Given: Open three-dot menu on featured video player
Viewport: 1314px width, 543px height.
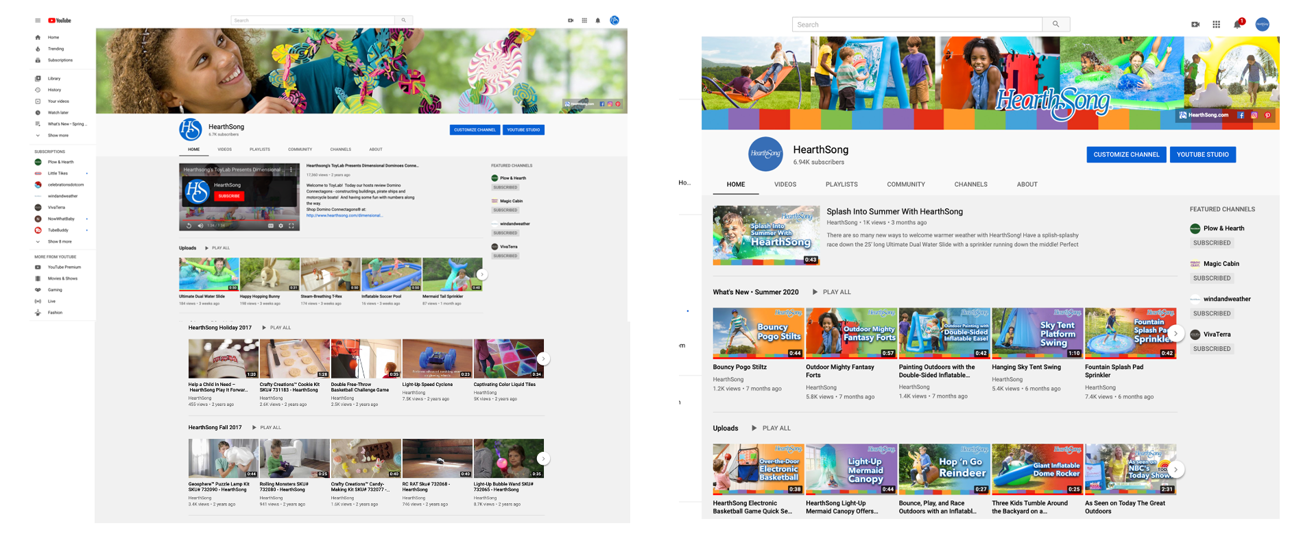Looking at the screenshot, I should click(x=291, y=169).
